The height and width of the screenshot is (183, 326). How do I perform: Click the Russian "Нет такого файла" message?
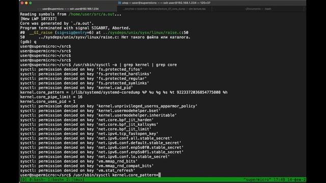click(156, 37)
